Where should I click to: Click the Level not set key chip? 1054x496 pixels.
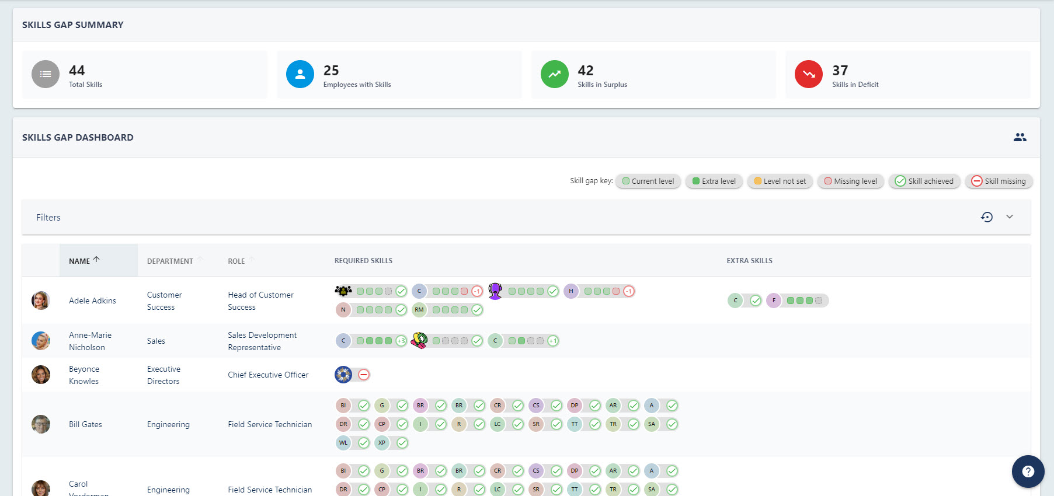pyautogui.click(x=780, y=181)
